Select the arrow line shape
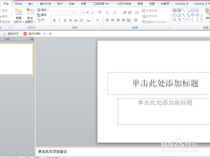This screenshot has height=158, width=210. [x=188, y=10]
